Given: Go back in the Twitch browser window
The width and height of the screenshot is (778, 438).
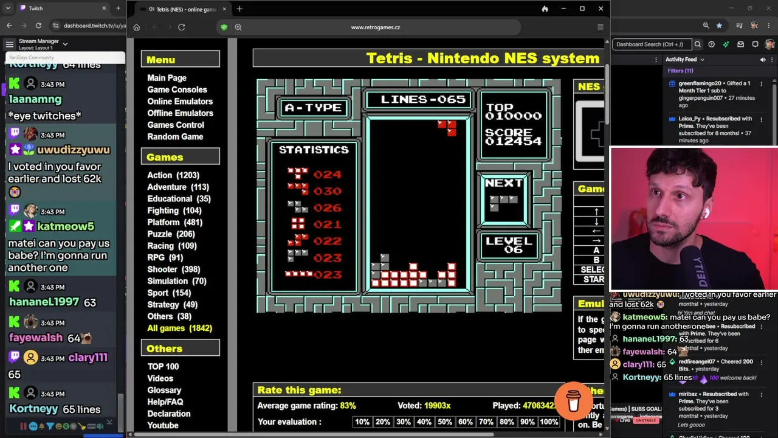Looking at the screenshot, I should tap(9, 26).
